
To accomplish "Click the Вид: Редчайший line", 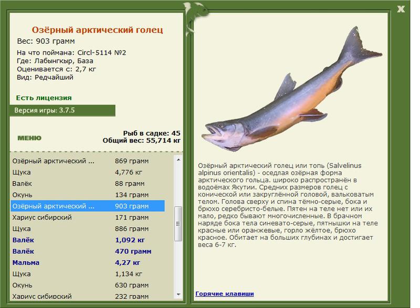I will [45, 77].
